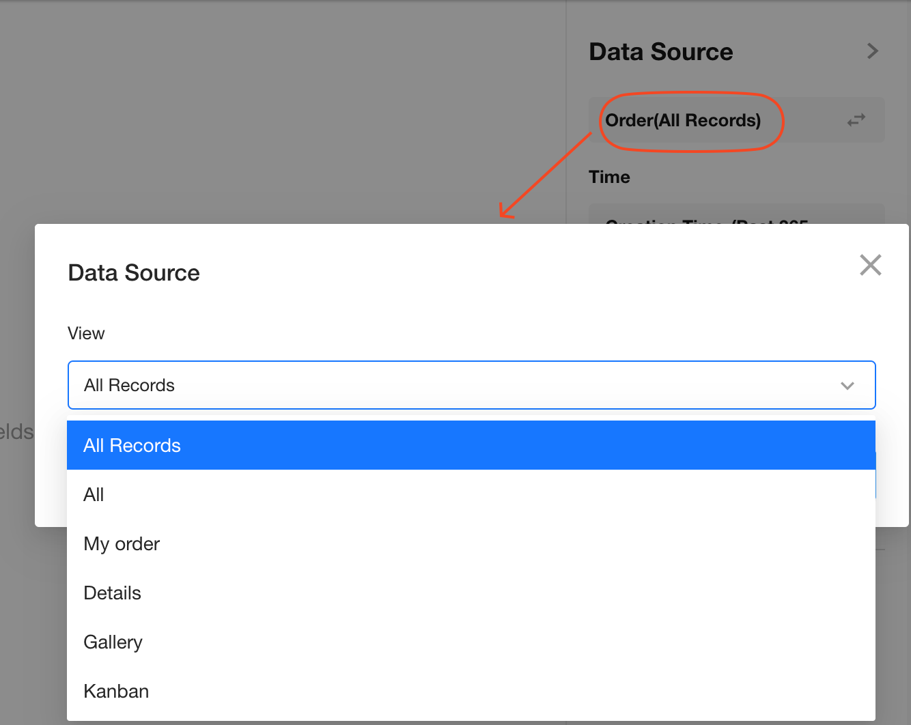Click the Data Source dialog title
Viewport: 911px width, 725px height.
(134, 273)
